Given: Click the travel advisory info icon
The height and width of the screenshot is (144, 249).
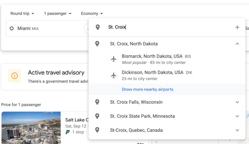Looking at the screenshot, I should pyautogui.click(x=15, y=76).
